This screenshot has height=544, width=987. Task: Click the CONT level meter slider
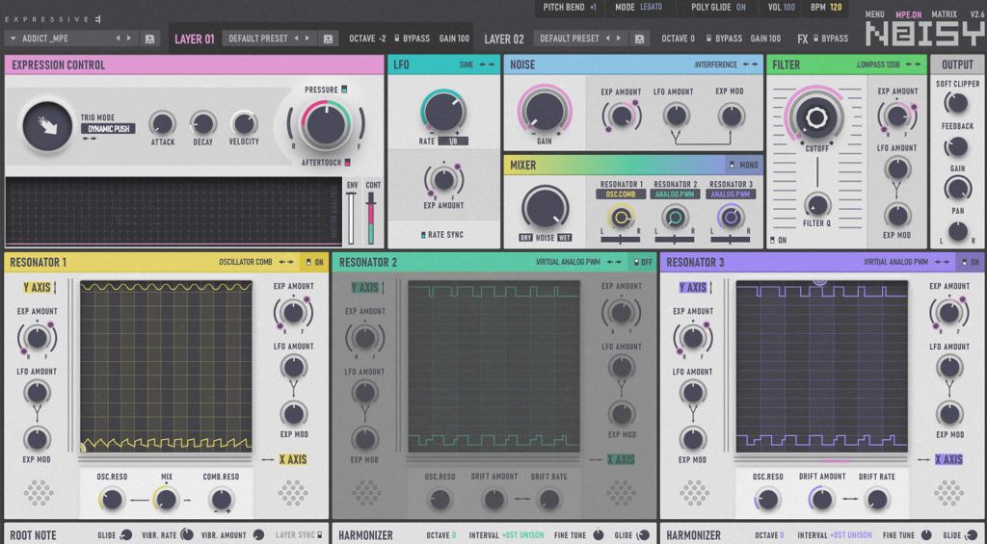tap(371, 219)
